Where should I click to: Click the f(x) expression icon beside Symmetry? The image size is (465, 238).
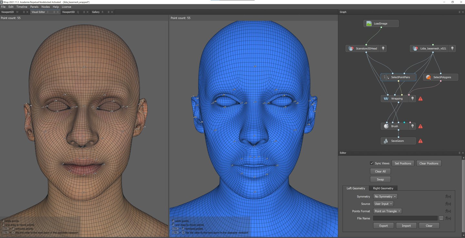[x=448, y=196]
